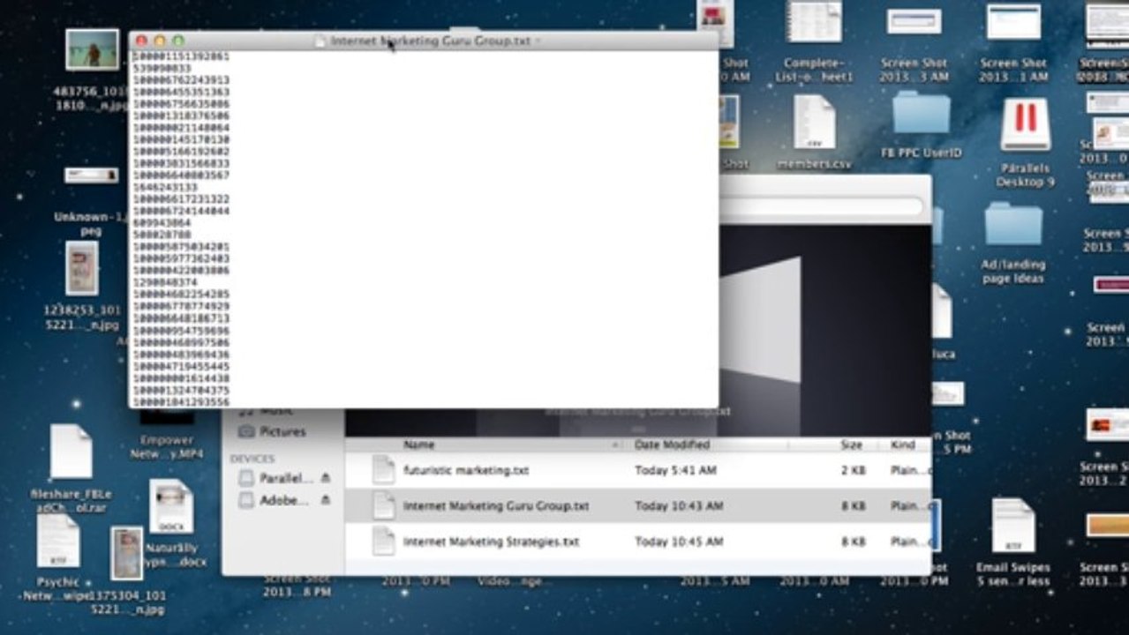Click the first line 100001151392861 in the text document
The image size is (1129, 635).
coord(181,56)
